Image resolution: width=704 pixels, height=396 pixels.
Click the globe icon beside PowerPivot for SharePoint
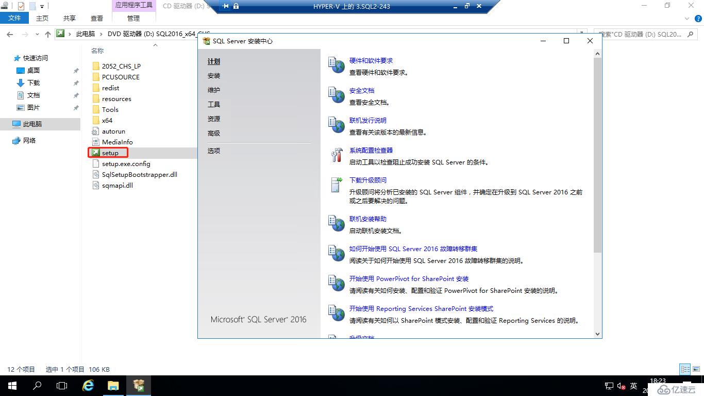pyautogui.click(x=337, y=284)
